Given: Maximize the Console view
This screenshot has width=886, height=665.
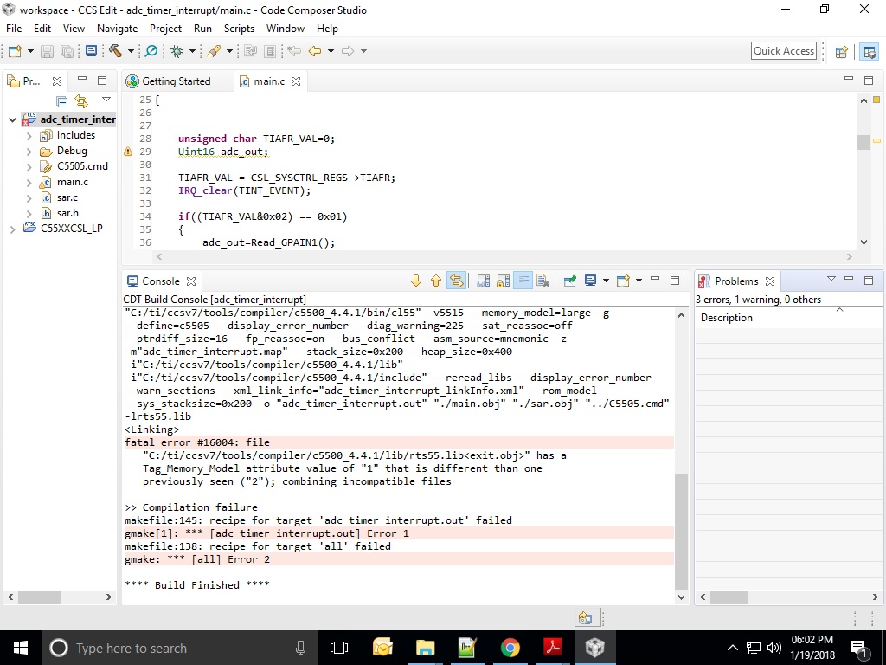Looking at the screenshot, I should (x=675, y=280).
